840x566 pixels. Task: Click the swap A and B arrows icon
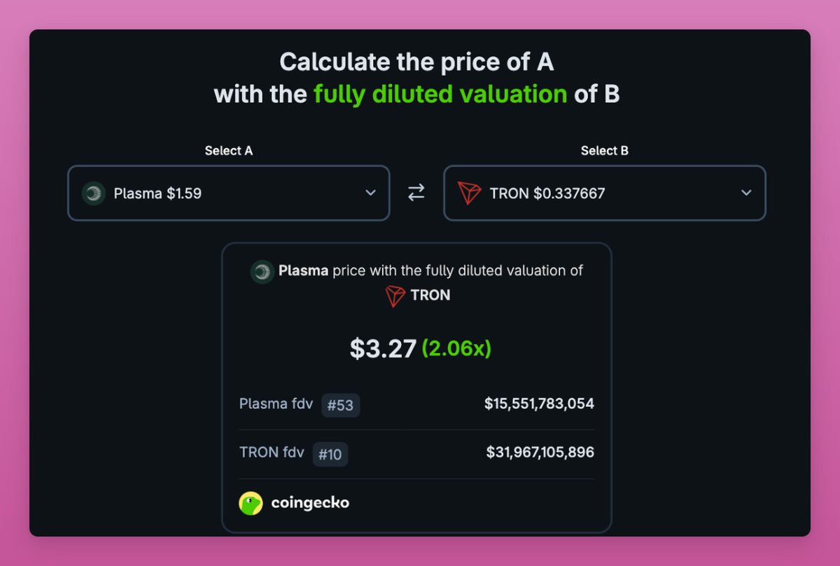point(416,193)
